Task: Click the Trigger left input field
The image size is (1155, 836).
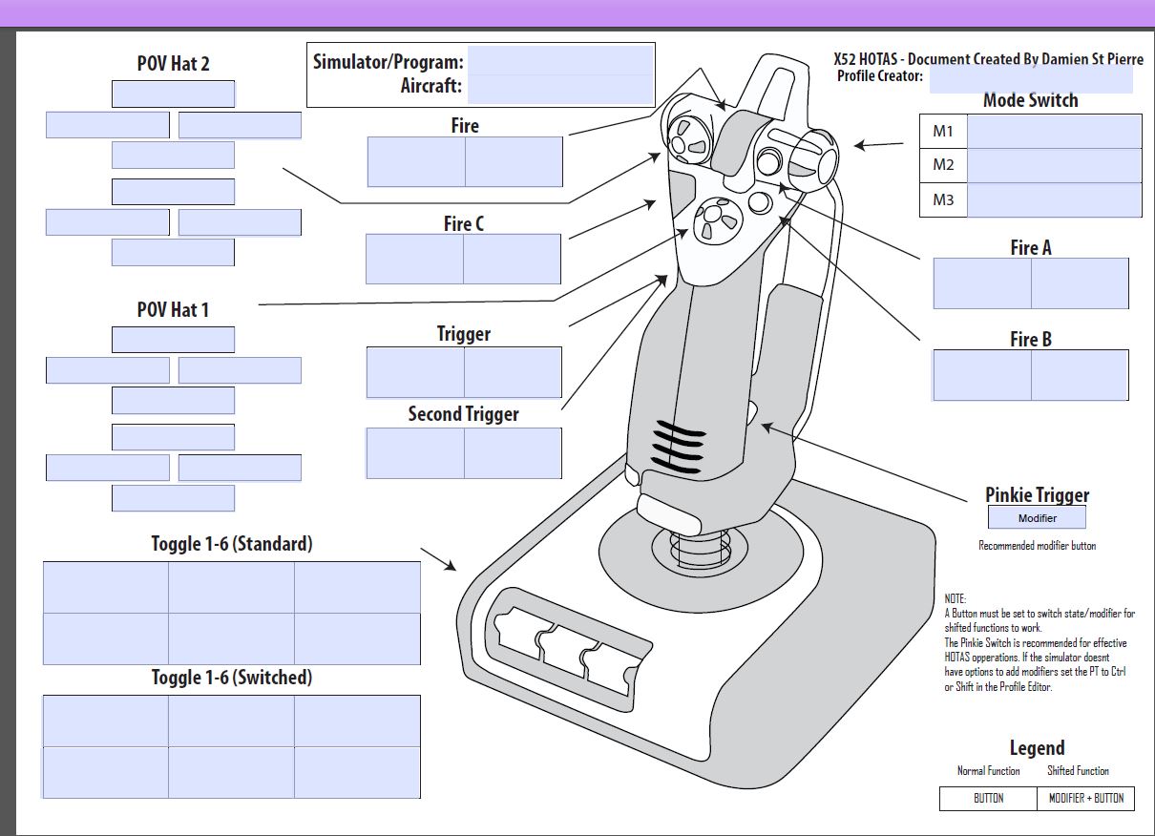Action: tap(415, 372)
